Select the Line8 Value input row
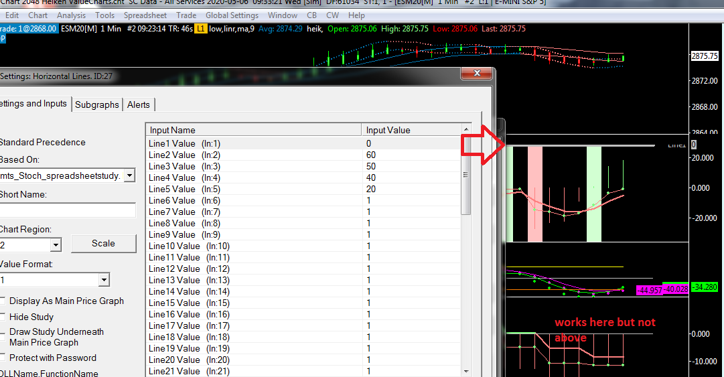Screen dimensions: 724x377 point(303,224)
